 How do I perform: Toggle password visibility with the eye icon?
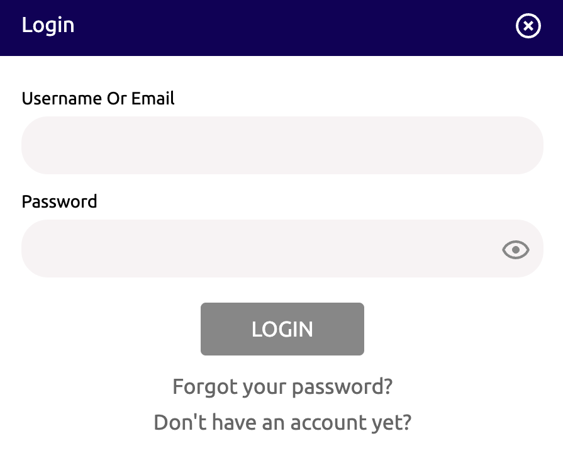(515, 249)
